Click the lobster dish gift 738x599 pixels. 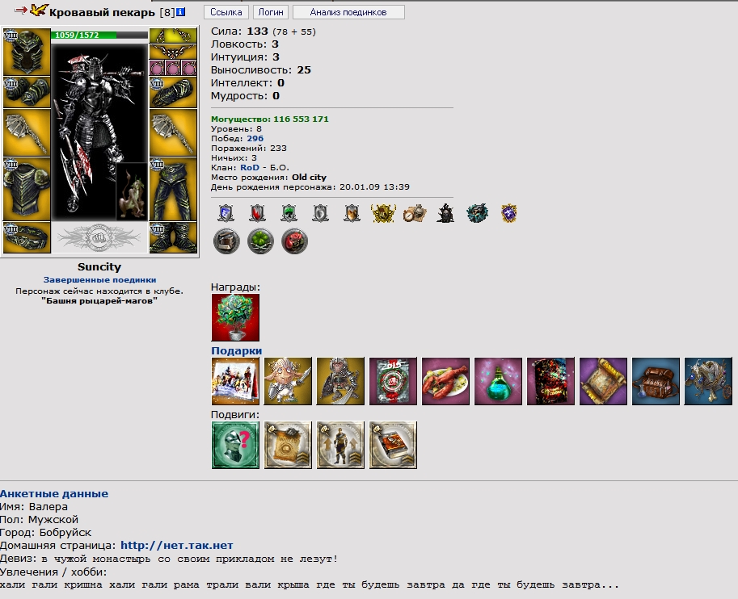coord(445,381)
